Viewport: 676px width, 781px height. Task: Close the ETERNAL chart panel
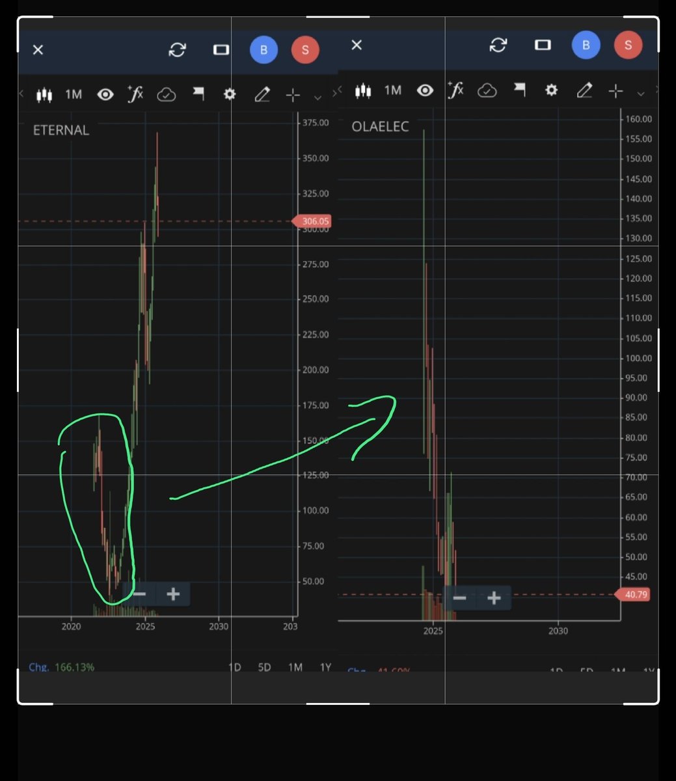click(x=38, y=49)
